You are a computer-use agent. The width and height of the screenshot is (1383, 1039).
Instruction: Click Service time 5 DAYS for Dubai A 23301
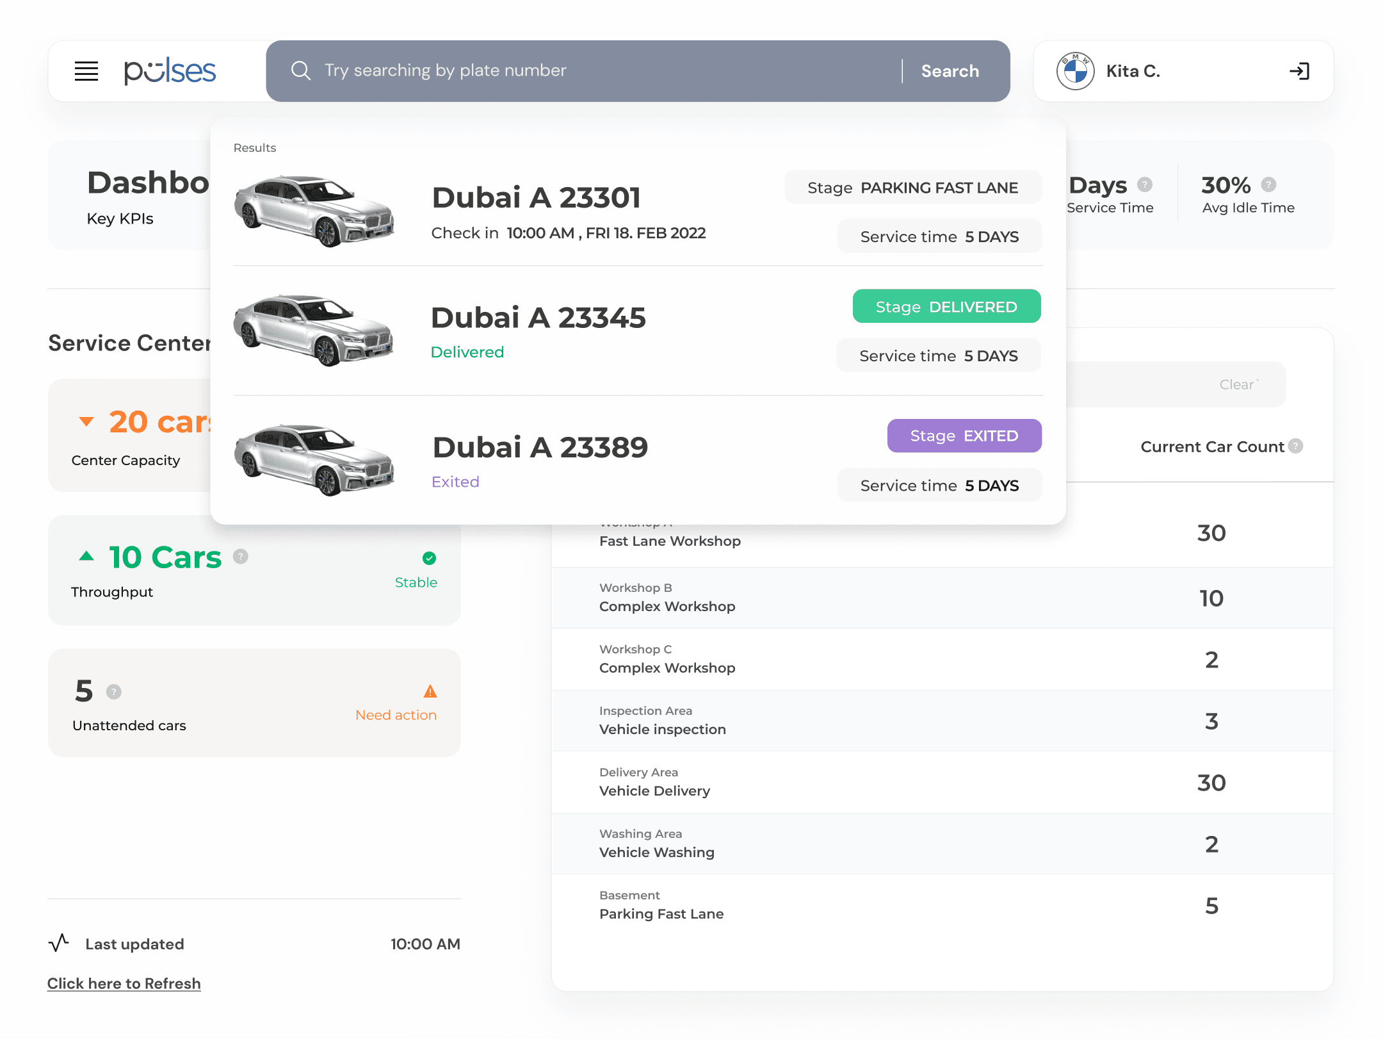tap(939, 236)
